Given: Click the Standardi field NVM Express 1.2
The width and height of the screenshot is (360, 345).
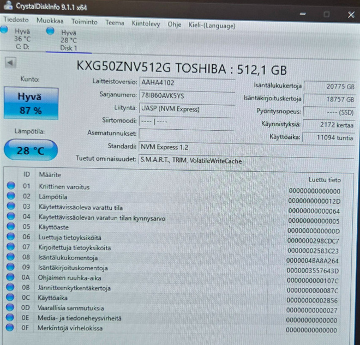Looking at the screenshot, I should 246,147.
